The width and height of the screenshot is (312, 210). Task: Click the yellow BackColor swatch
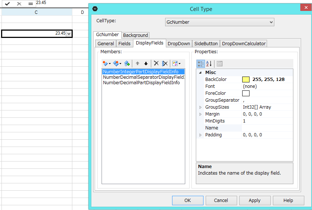click(x=246, y=79)
